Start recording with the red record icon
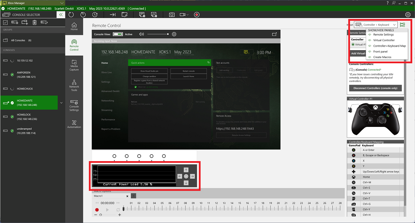Image resolution: width=415 pixels, height=223 pixels. [x=196, y=15]
